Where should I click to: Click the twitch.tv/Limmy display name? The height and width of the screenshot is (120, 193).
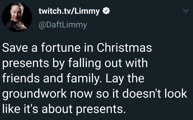[69, 11]
